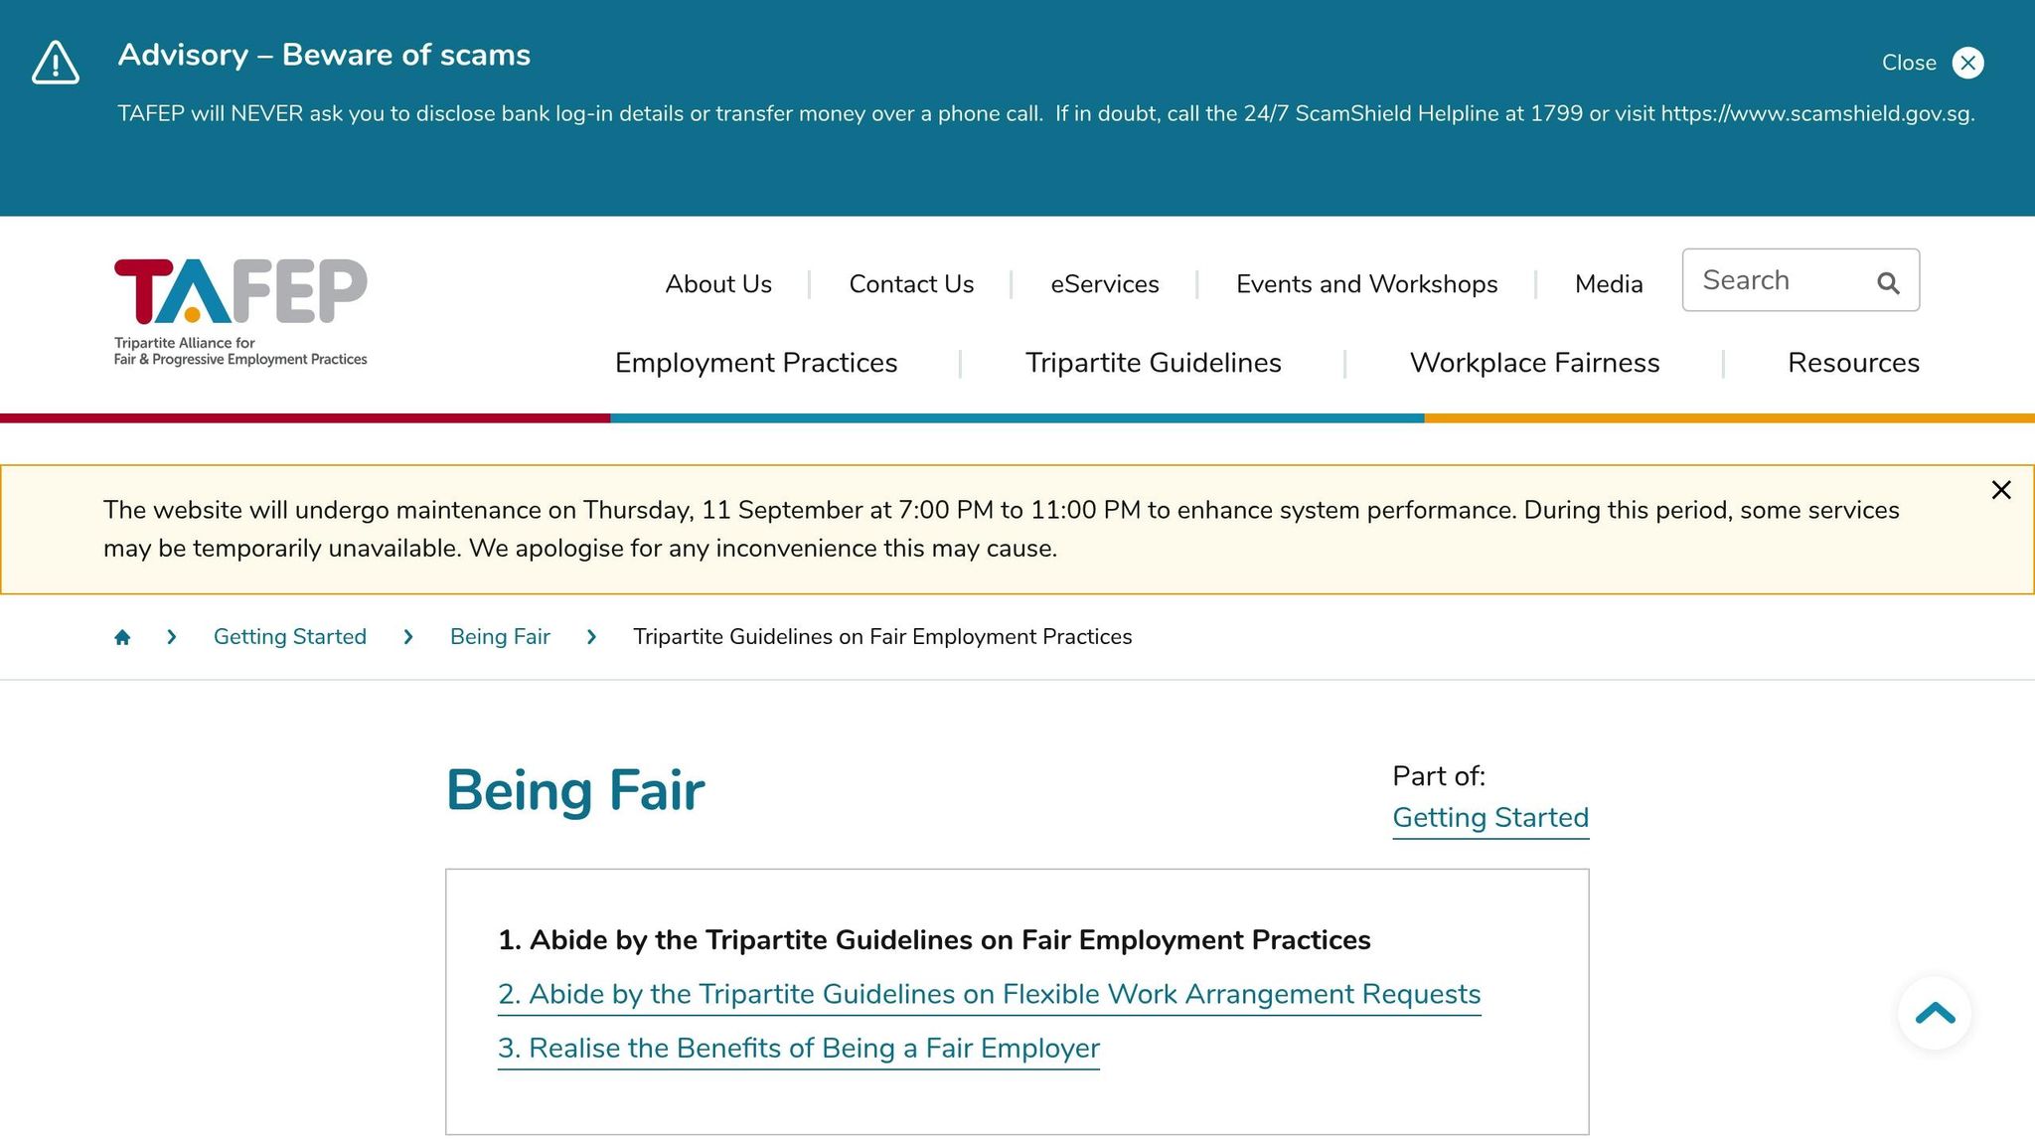This screenshot has height=1145, width=2035.
Task: Follow the Flexible Work Arrangement Requests link
Action: pos(989,994)
